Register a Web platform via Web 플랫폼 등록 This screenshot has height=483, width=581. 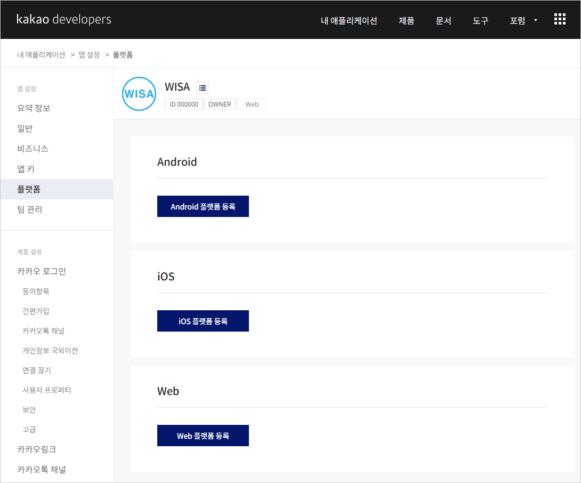203,436
